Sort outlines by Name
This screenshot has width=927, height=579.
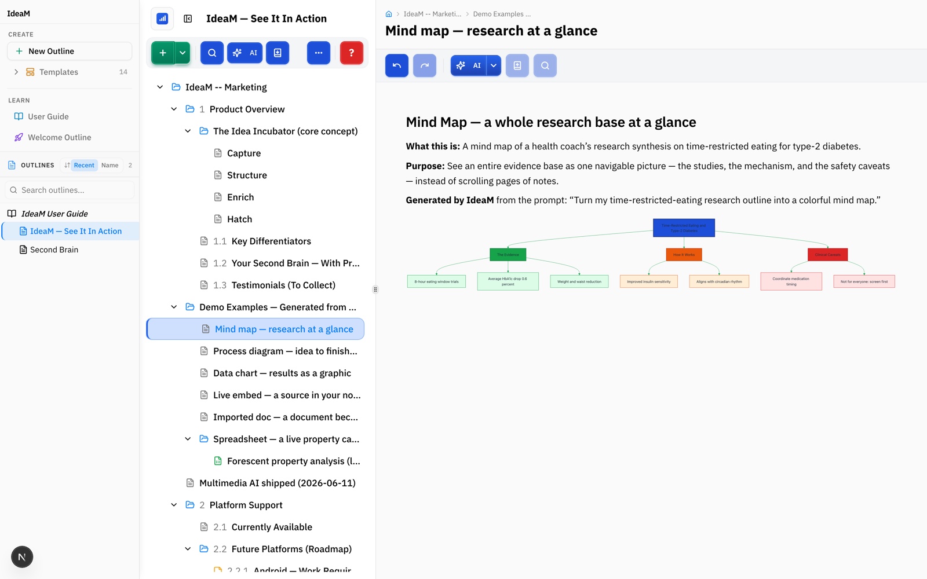point(110,165)
